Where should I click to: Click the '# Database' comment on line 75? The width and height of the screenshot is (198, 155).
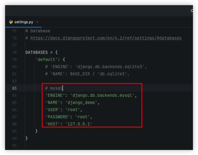point(38,31)
